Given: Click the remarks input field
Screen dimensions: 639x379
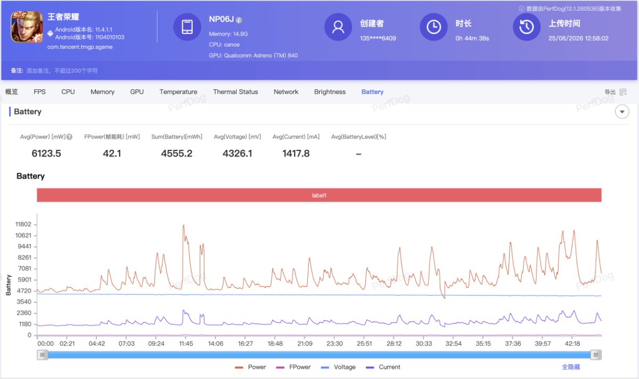Looking at the screenshot, I should tap(62, 71).
